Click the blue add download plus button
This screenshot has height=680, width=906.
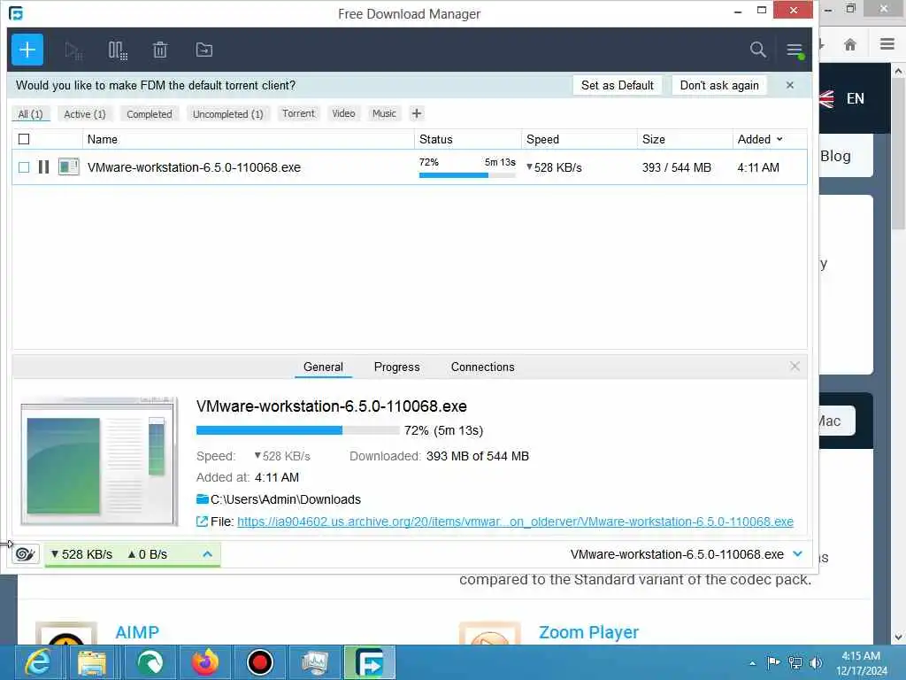click(27, 50)
